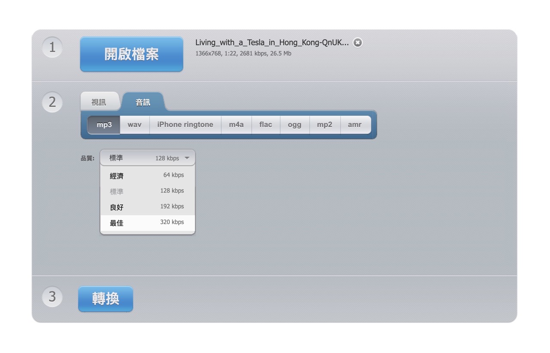Choose the amr format
This screenshot has height=353, width=550.
coord(355,125)
